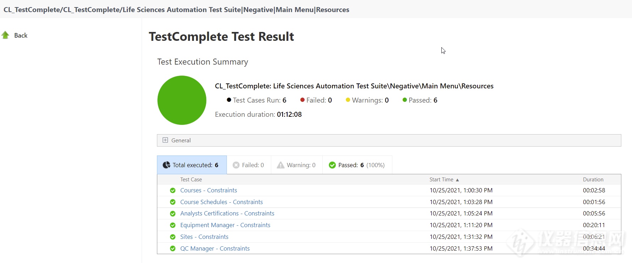
Task: Open the General collapsible header bar
Action: pos(389,140)
